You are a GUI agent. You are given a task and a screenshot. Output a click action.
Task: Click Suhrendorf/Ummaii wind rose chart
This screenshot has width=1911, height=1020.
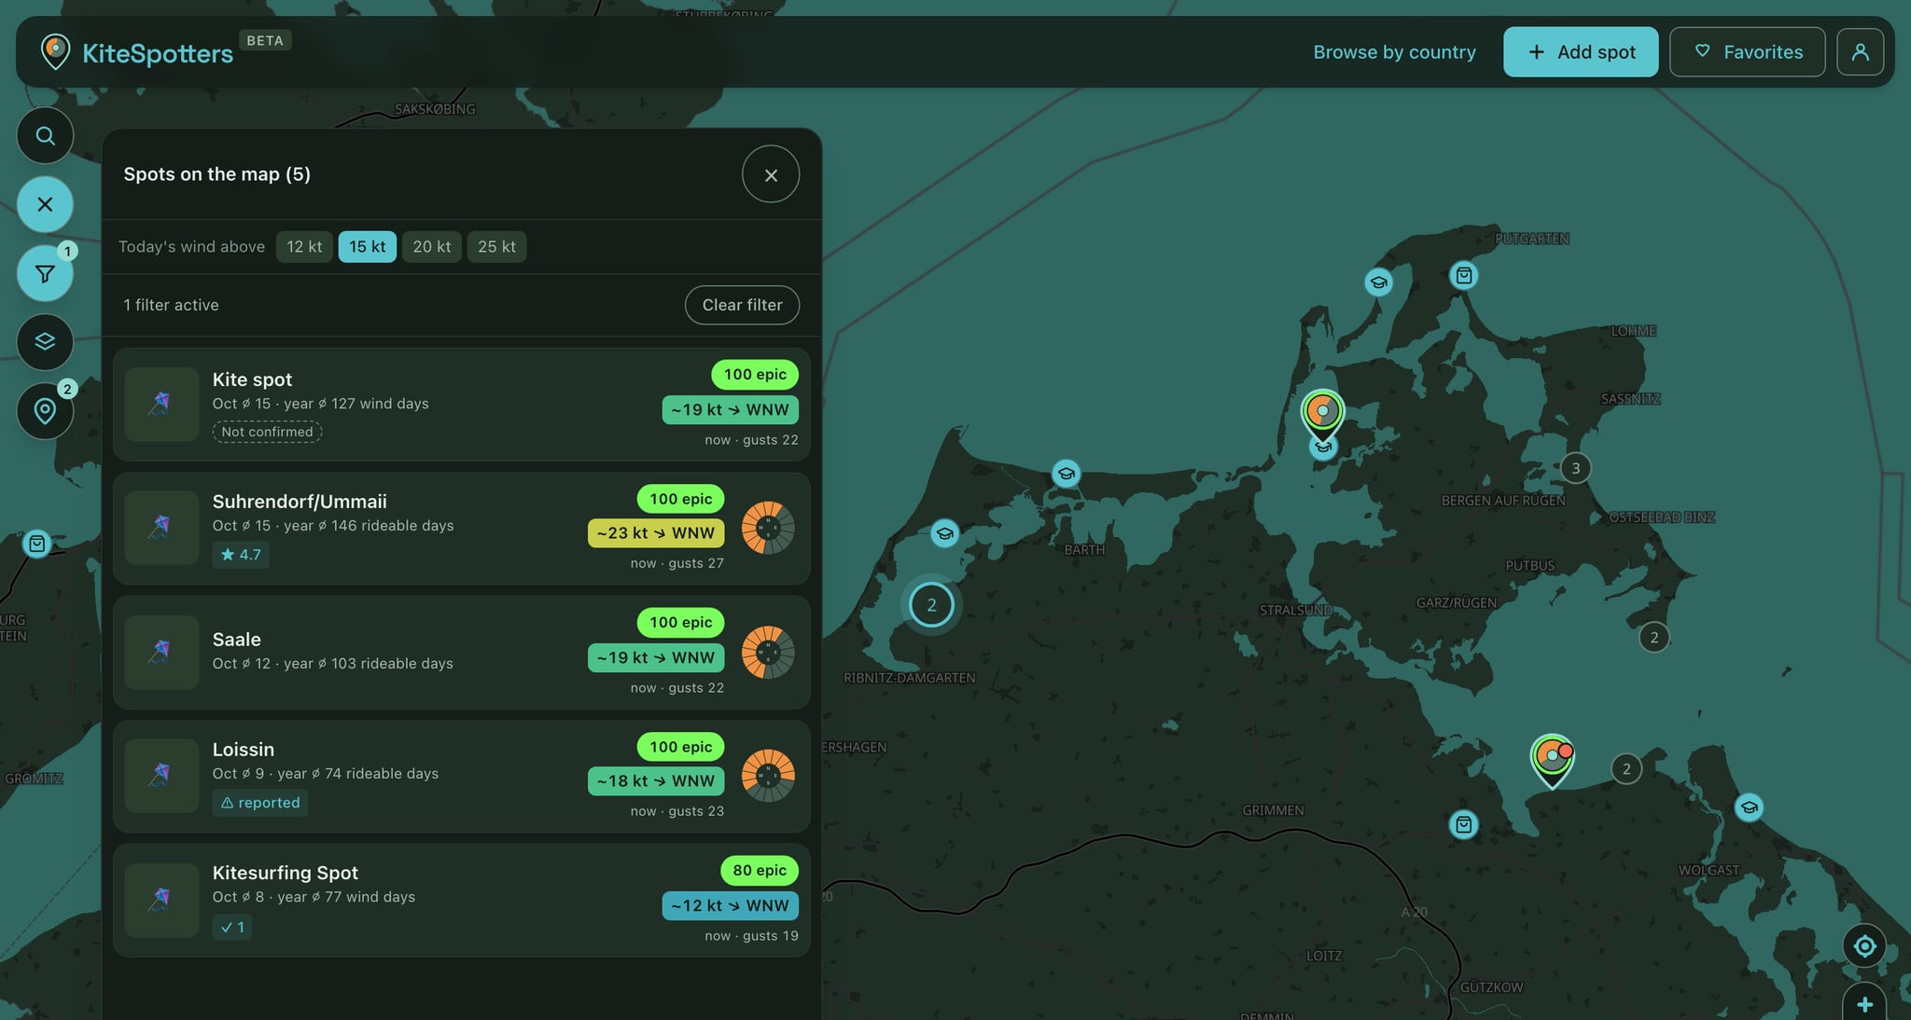768,528
